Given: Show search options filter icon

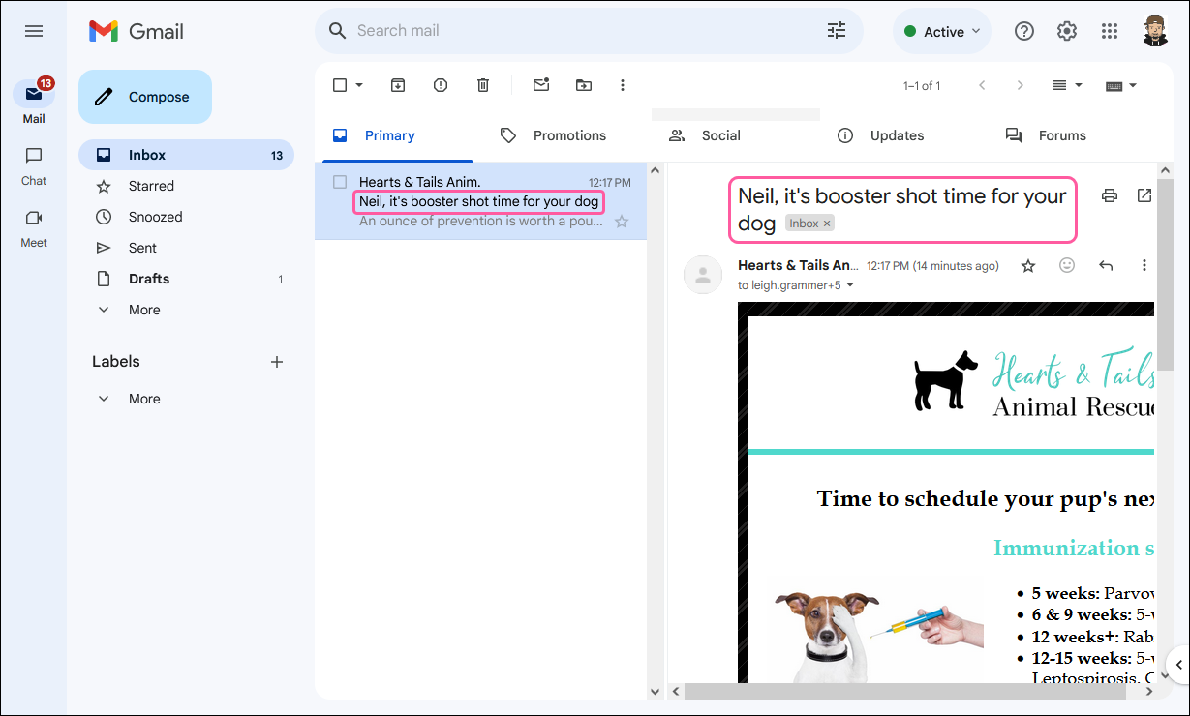Looking at the screenshot, I should click(837, 31).
